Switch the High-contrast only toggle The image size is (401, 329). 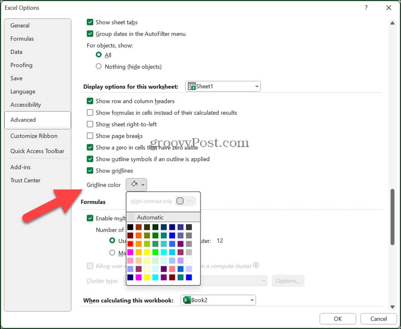(186, 201)
